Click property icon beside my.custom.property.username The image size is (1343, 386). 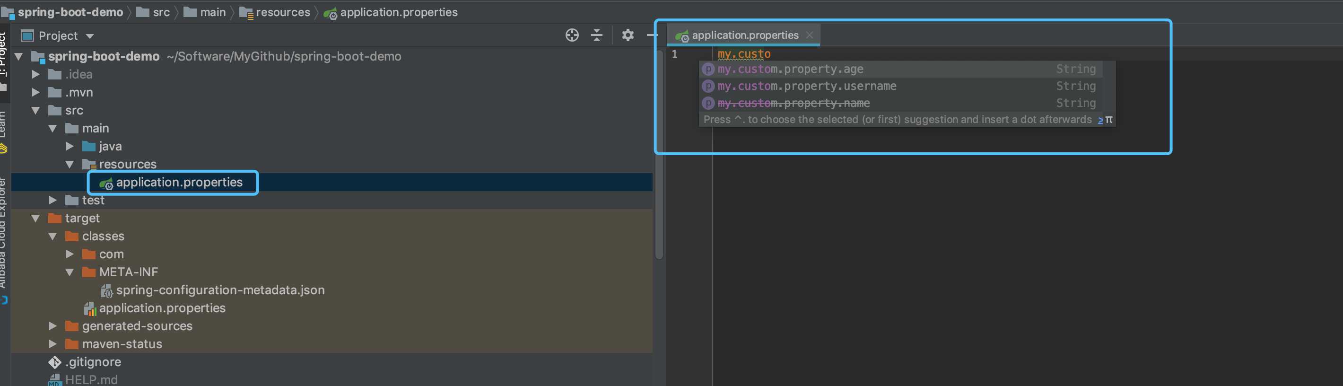coord(708,86)
